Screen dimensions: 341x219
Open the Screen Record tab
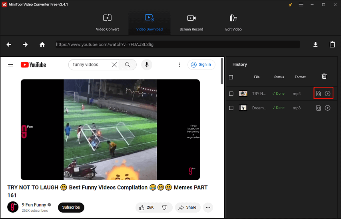pyautogui.click(x=191, y=23)
